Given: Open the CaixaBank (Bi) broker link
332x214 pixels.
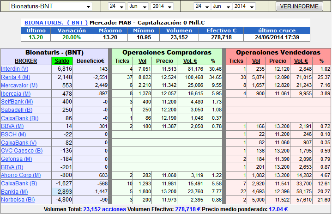Looking at the screenshot, I should 20,118.
